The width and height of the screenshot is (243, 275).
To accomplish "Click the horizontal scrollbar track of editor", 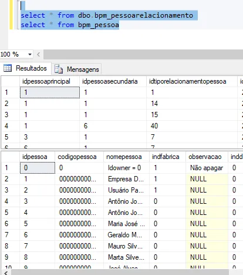I will (x=143, y=54).
